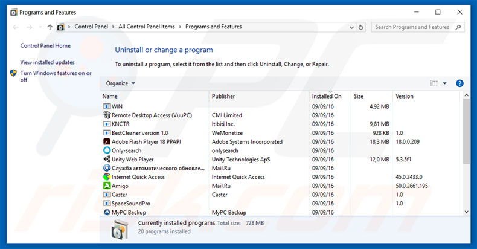Click the Amigo program icon
This screenshot has width=477, height=249.
(x=107, y=186)
